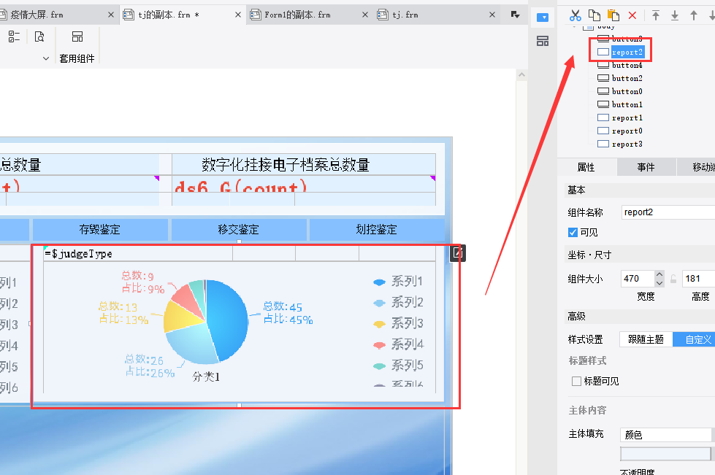Click the 存毁鉴定 button on canvas
This screenshot has width=715, height=475.
pos(100,230)
